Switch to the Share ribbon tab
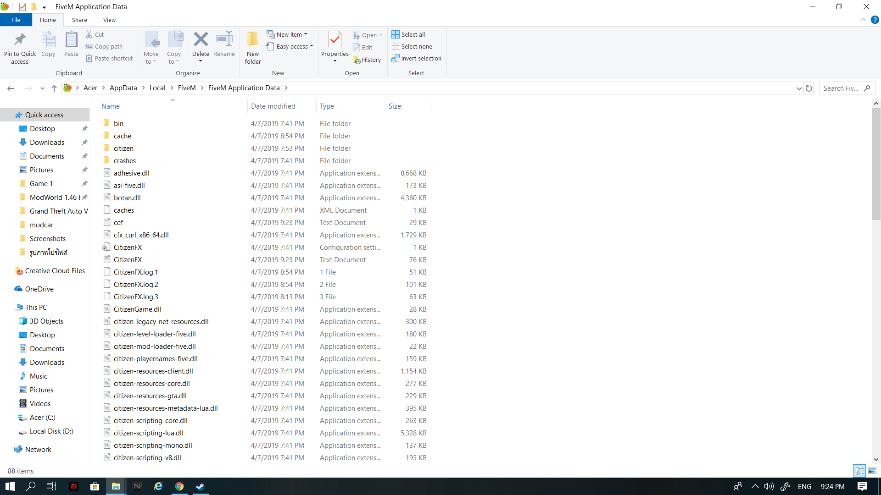The width and height of the screenshot is (881, 495). pyautogui.click(x=79, y=20)
